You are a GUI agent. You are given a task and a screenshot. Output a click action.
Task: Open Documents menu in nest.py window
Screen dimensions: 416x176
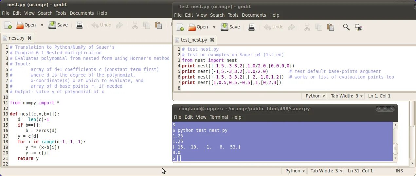(81, 13)
